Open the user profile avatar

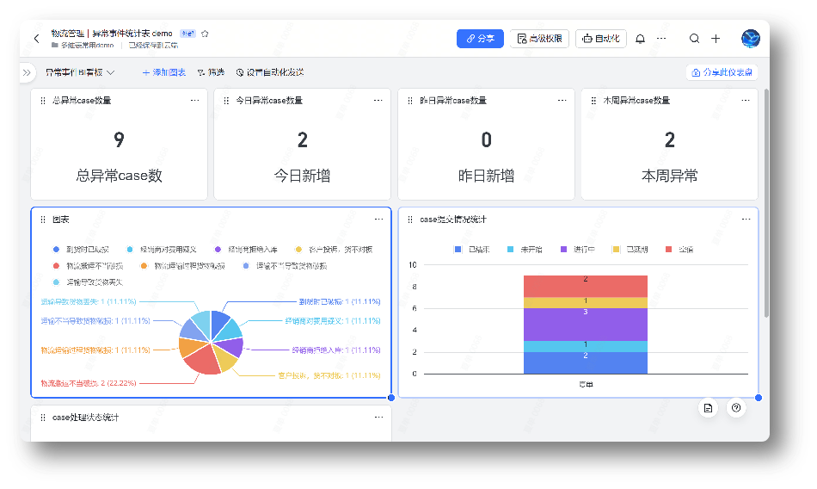coord(750,39)
